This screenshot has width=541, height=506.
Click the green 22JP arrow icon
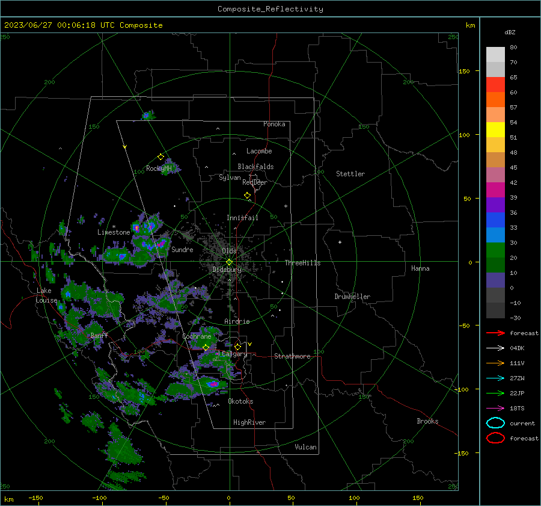[x=495, y=393]
